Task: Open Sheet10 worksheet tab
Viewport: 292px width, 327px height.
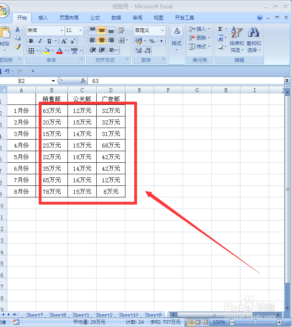Action: (x=129, y=315)
